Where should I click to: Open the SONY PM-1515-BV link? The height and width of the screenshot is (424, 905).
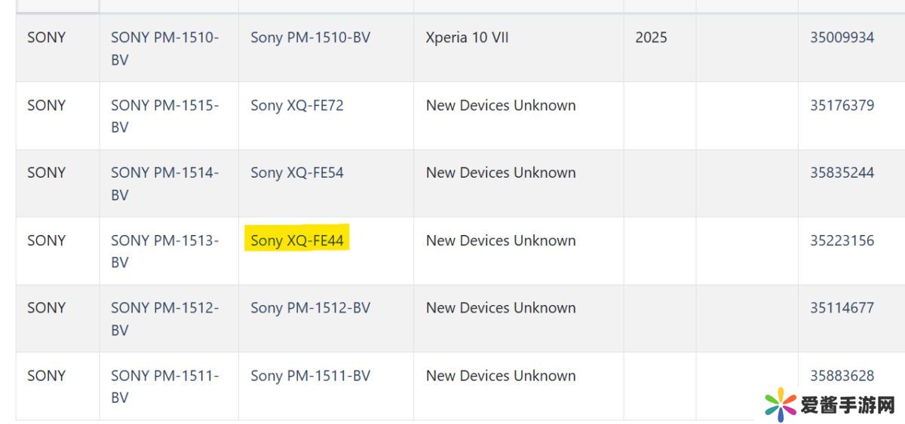coord(164,116)
